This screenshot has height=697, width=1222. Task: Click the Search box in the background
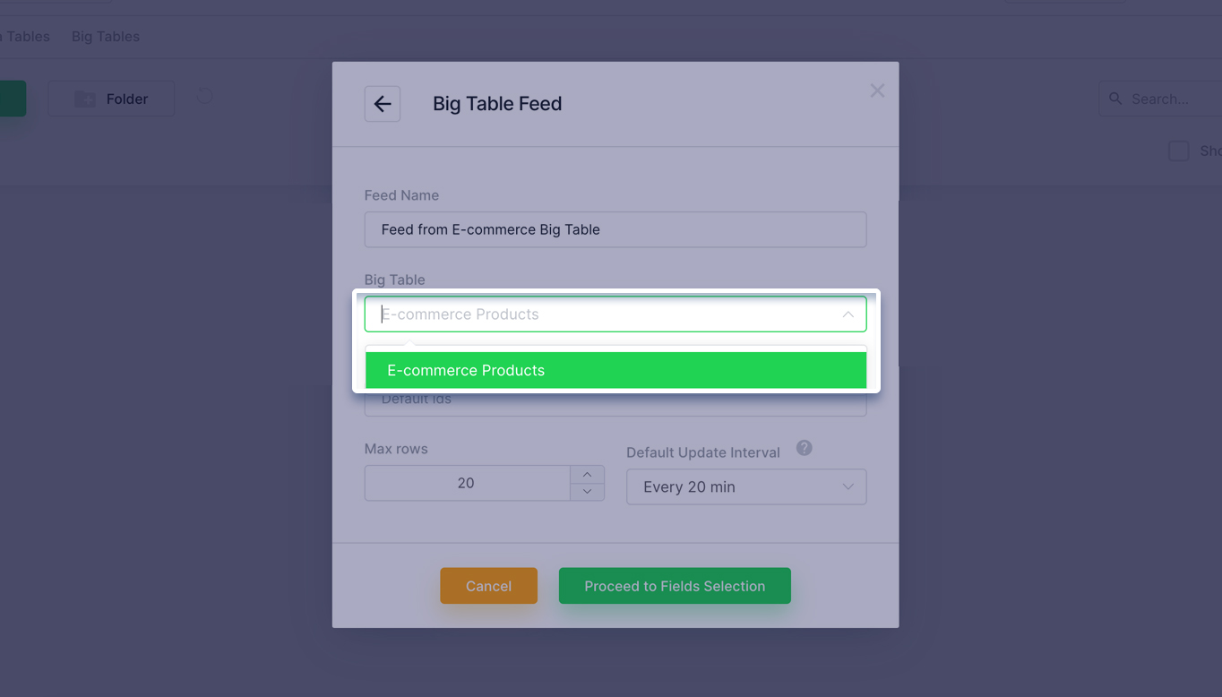point(1160,99)
